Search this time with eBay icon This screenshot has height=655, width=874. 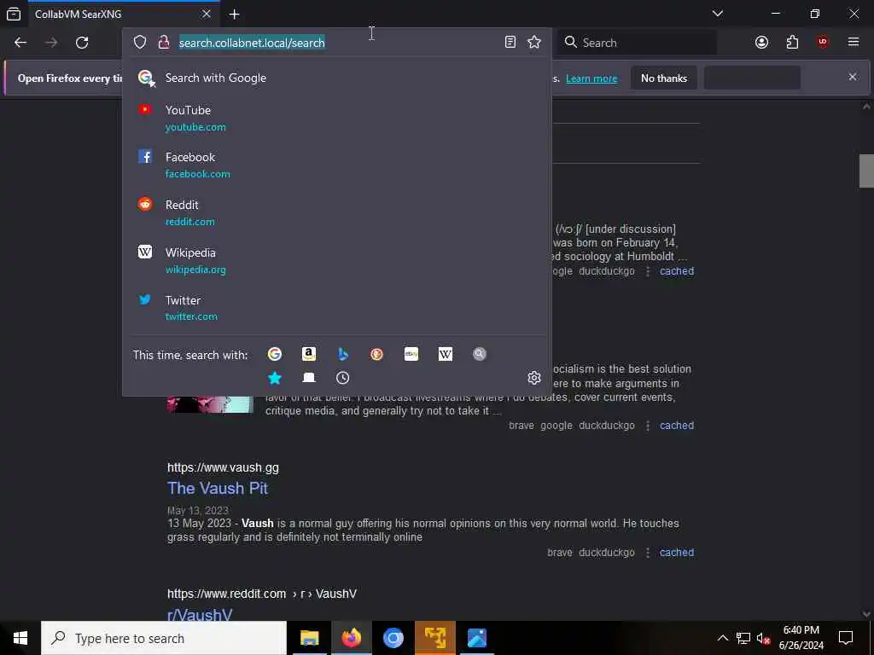pyautogui.click(x=411, y=354)
